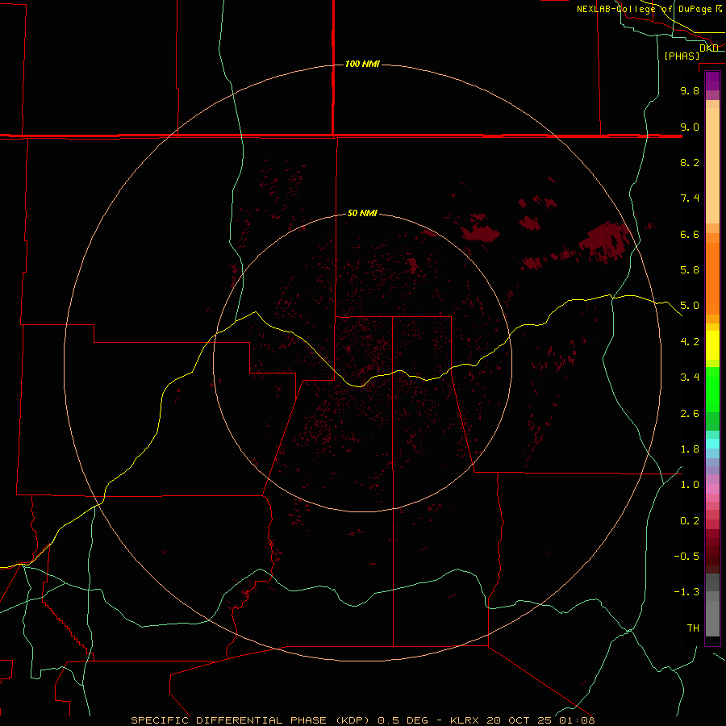The width and height of the screenshot is (726, 726).
Task: Click the 8.2 value on color scale
Action: point(690,162)
